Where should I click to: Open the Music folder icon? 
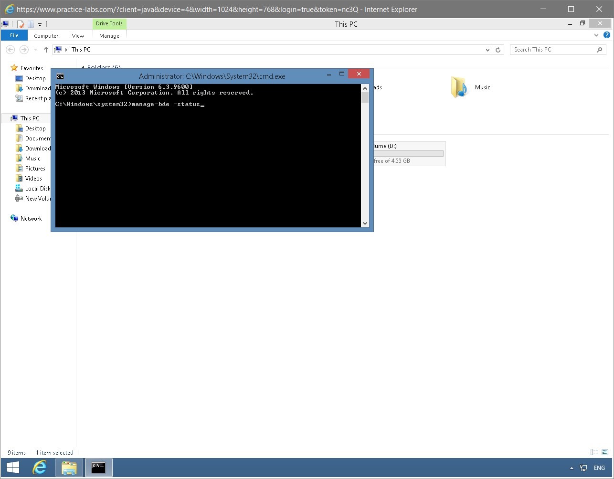(x=458, y=87)
